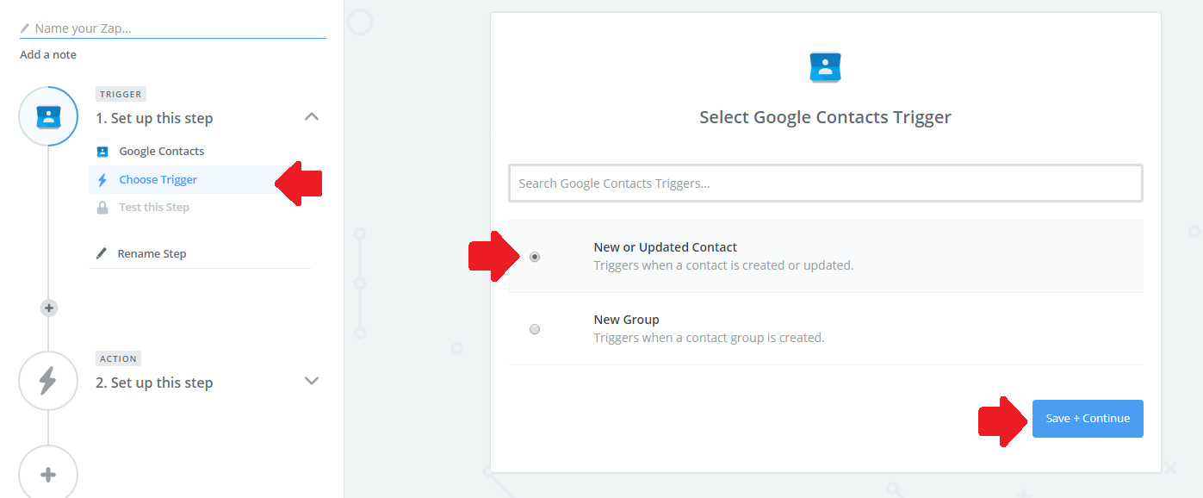Screen dimensions: 1203x498
Task: Click the bolt icon beside Choose Trigger
Action: [102, 180]
